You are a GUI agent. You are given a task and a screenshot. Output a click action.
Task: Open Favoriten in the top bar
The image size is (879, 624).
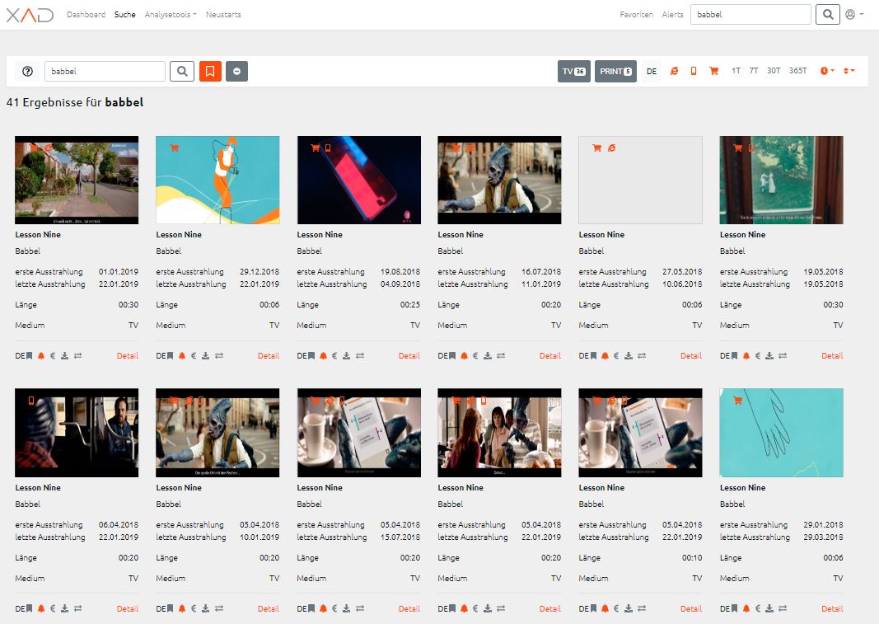coord(636,15)
